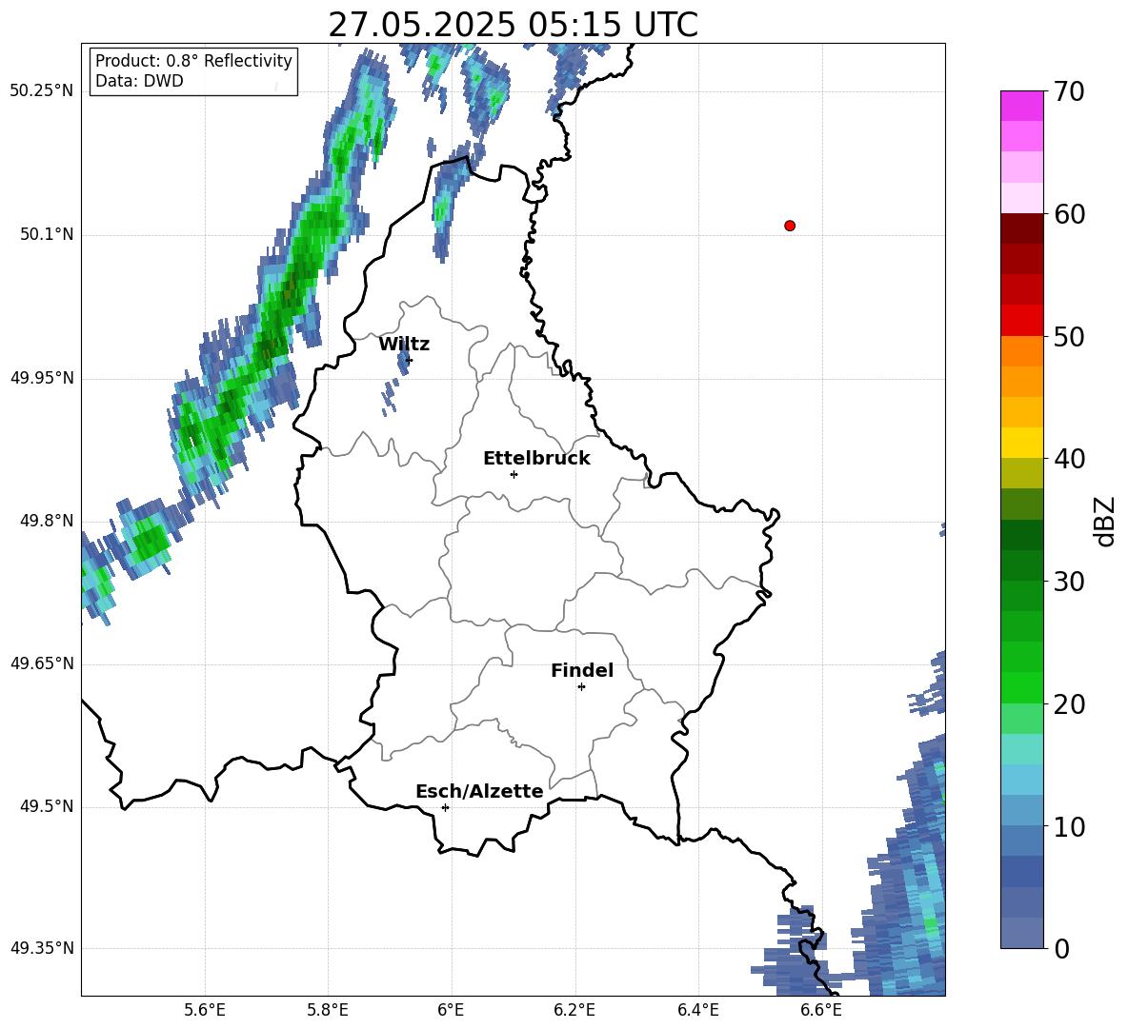
Task: Click the Findel station label
Action: [x=582, y=670]
